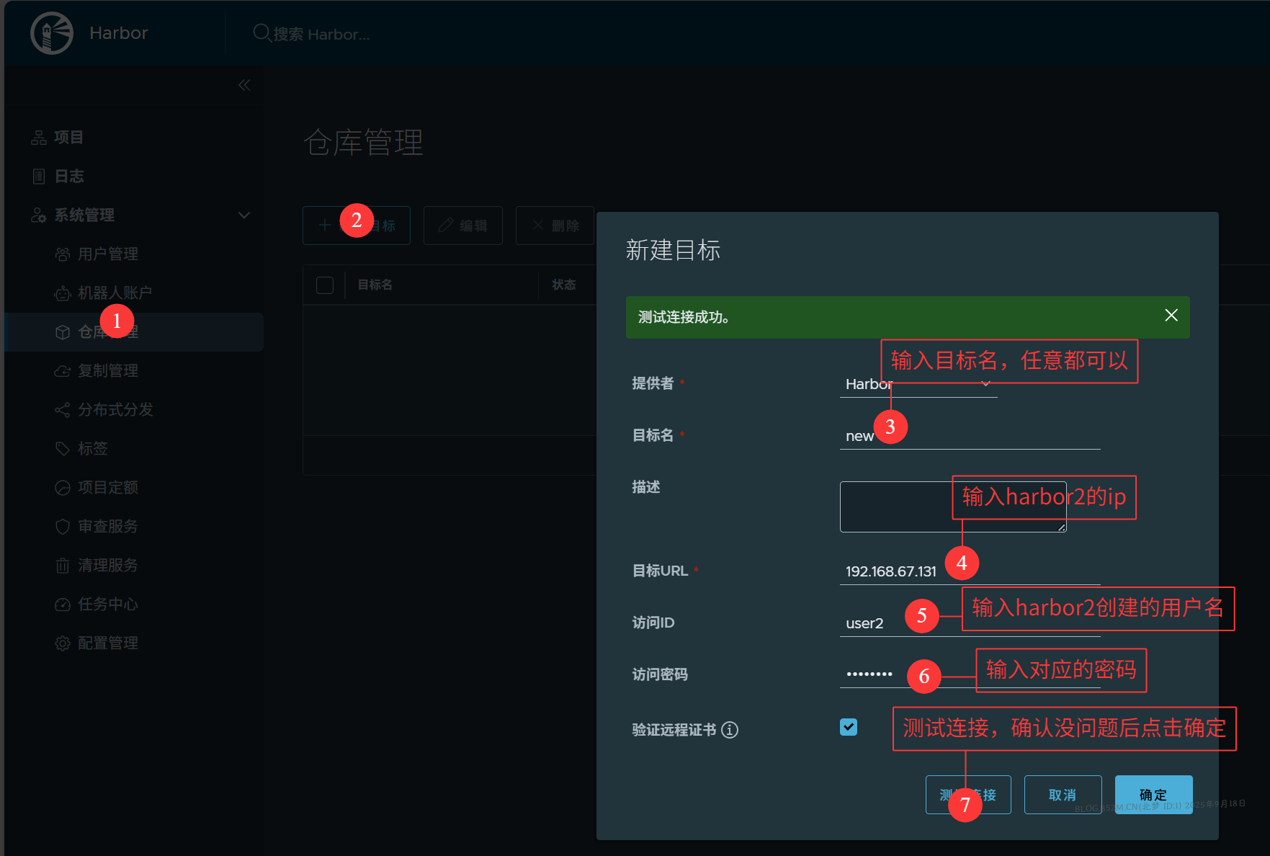The width and height of the screenshot is (1270, 856).
Task: Collapse the 系统管理 section chevron
Action: [243, 215]
